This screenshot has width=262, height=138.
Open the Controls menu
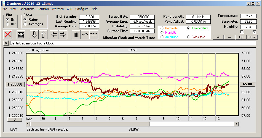click(x=43, y=9)
